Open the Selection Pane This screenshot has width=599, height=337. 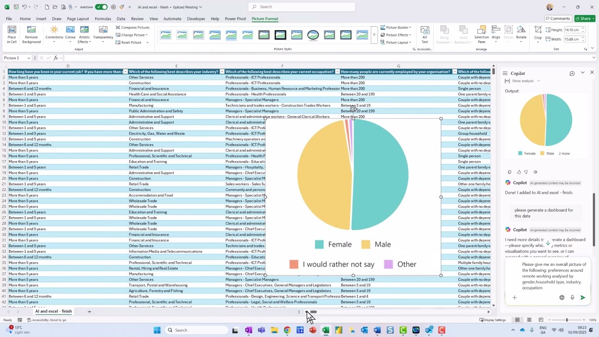click(482, 35)
